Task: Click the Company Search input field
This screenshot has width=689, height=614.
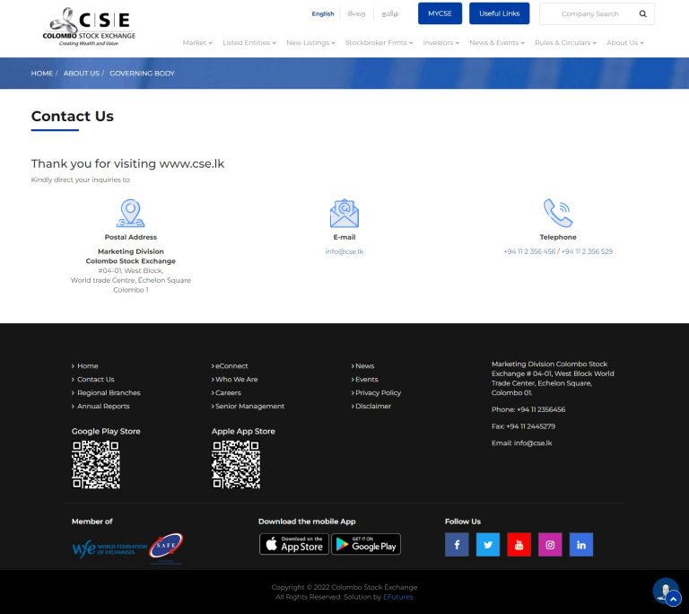Action: point(589,13)
